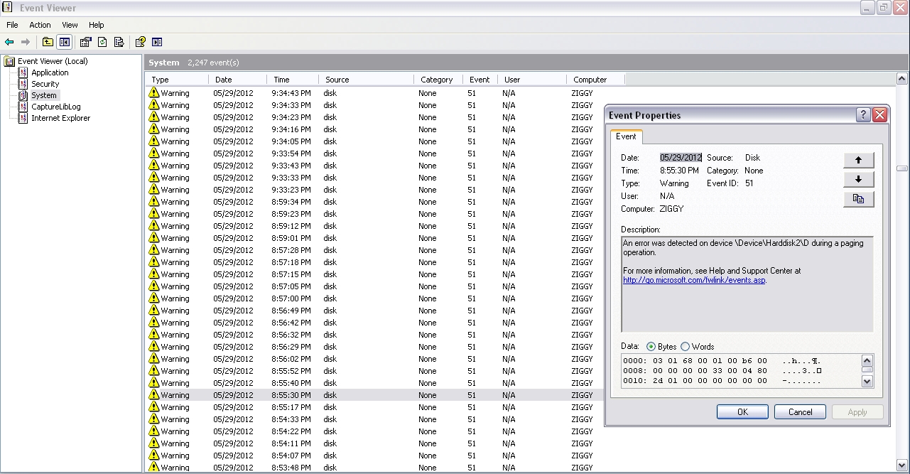Open the Application log in tree

coord(50,72)
